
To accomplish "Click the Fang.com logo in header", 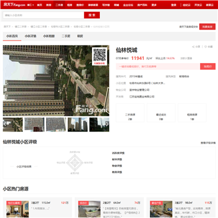I will 15,5.
